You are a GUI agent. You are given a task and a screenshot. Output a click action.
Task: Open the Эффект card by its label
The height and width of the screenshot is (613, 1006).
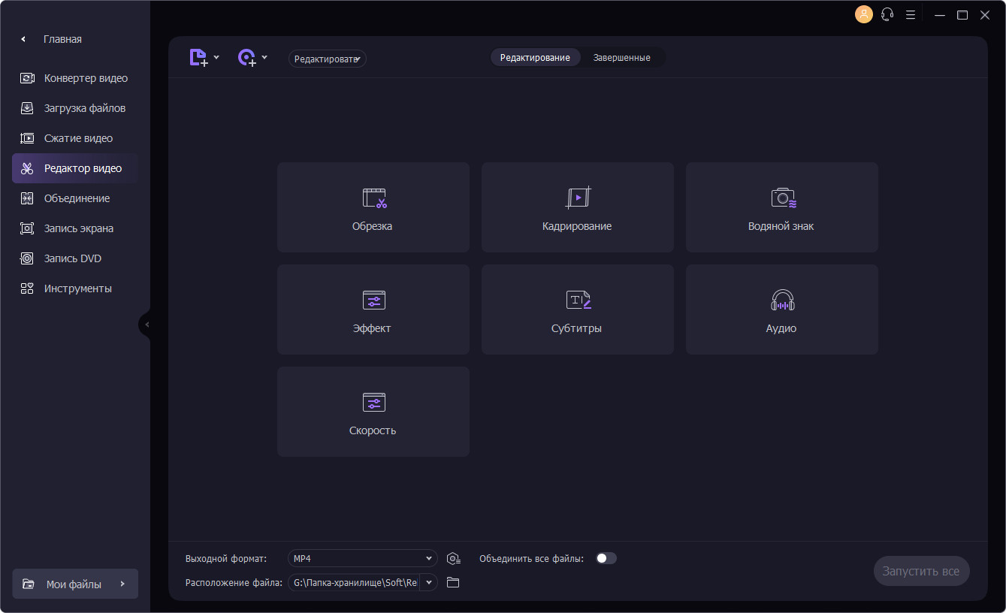click(372, 328)
